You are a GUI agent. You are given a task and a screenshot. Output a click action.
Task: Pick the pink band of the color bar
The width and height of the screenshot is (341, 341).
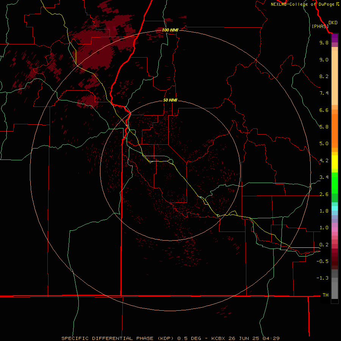click(335, 230)
